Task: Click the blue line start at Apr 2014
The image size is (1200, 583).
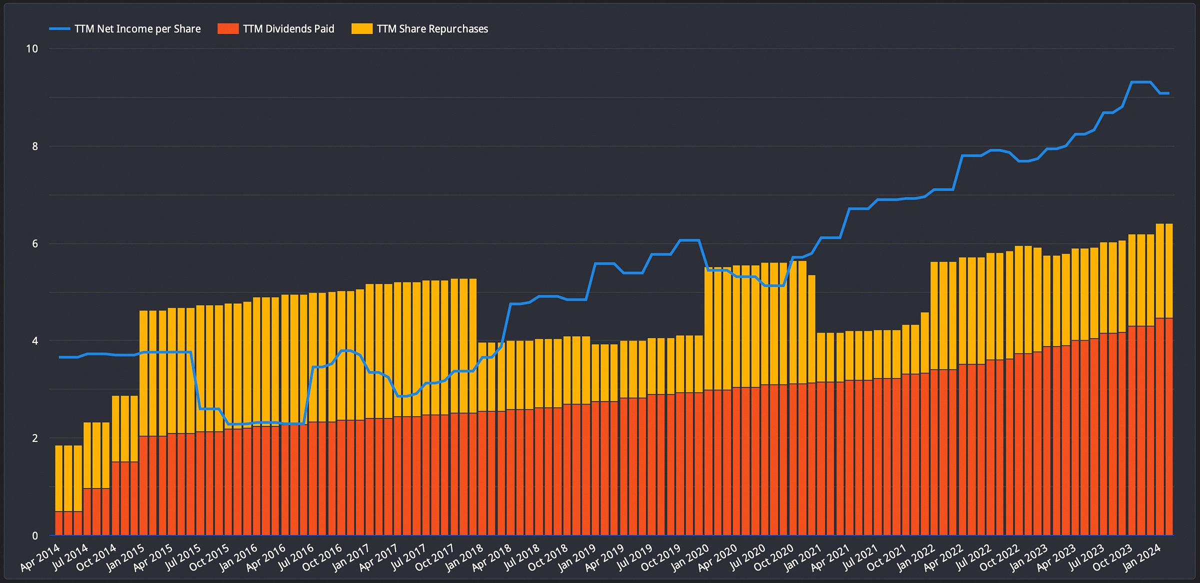Action: [60, 357]
